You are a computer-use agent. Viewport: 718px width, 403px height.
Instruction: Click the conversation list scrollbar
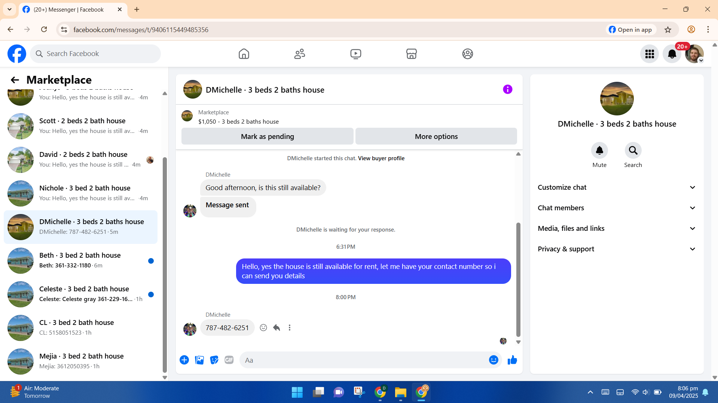165,265
